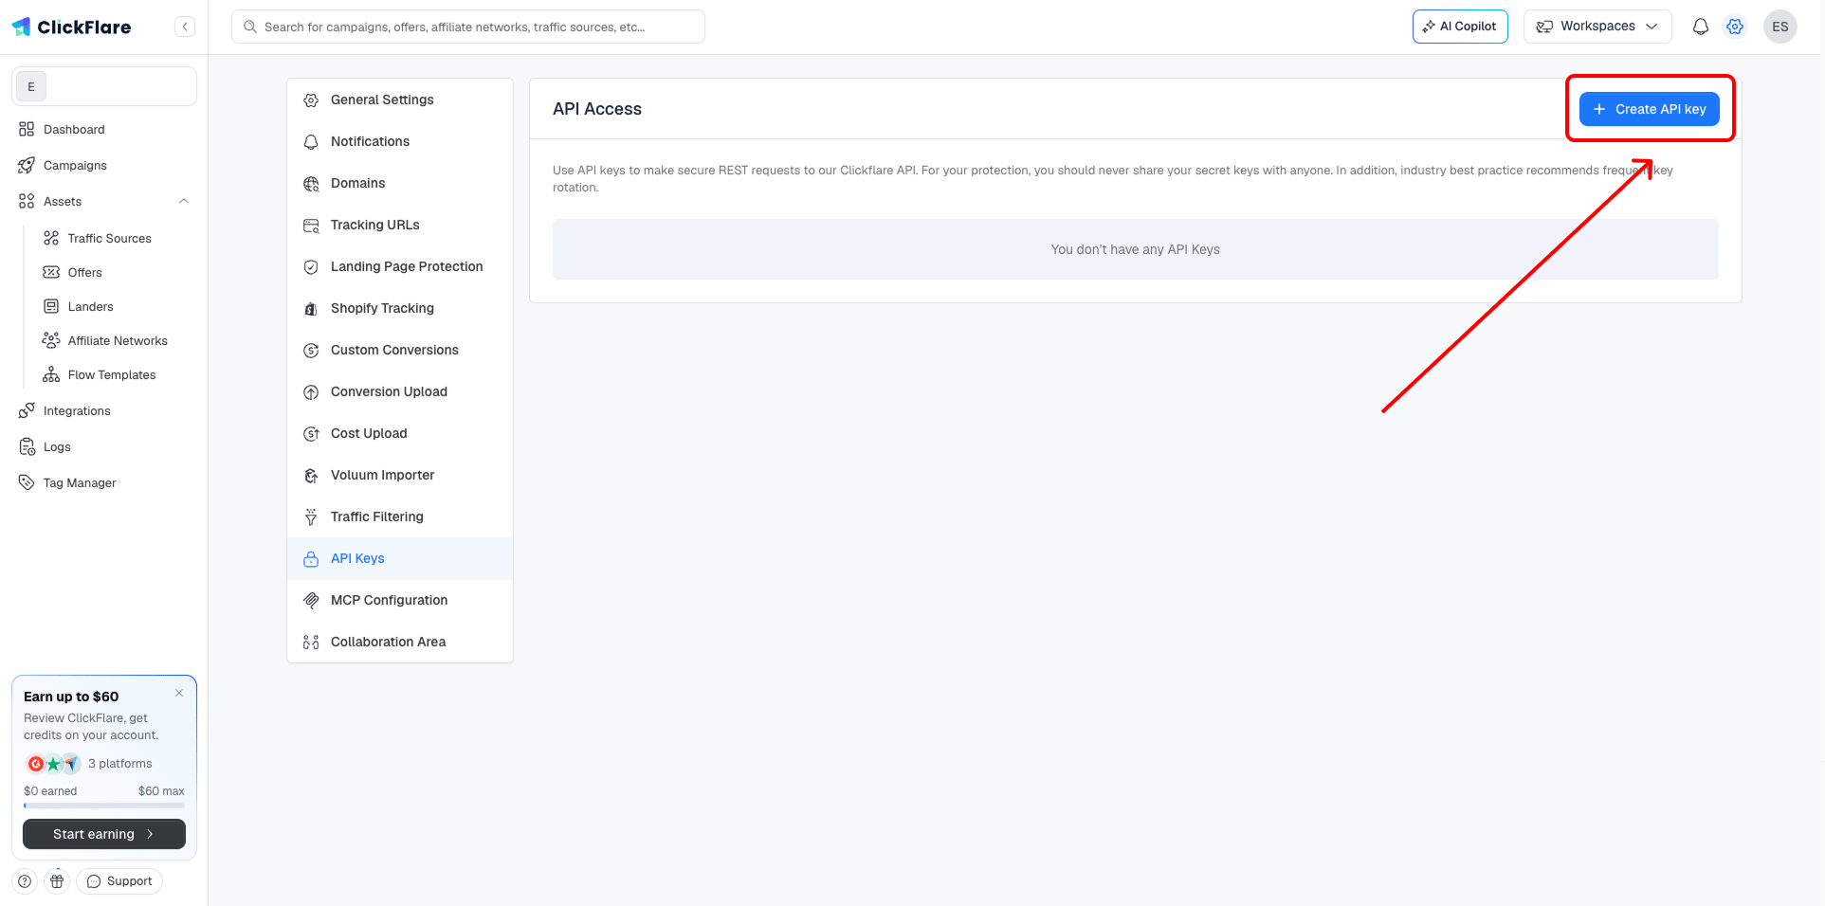The image size is (1825, 906).
Task: Click the three review platform logos
Action: [x=53, y=764]
